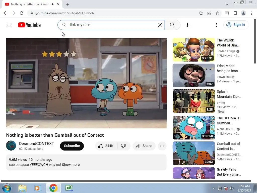Like the video with thumbs-up 244K
Screen dimensions: 257x193
106,146
